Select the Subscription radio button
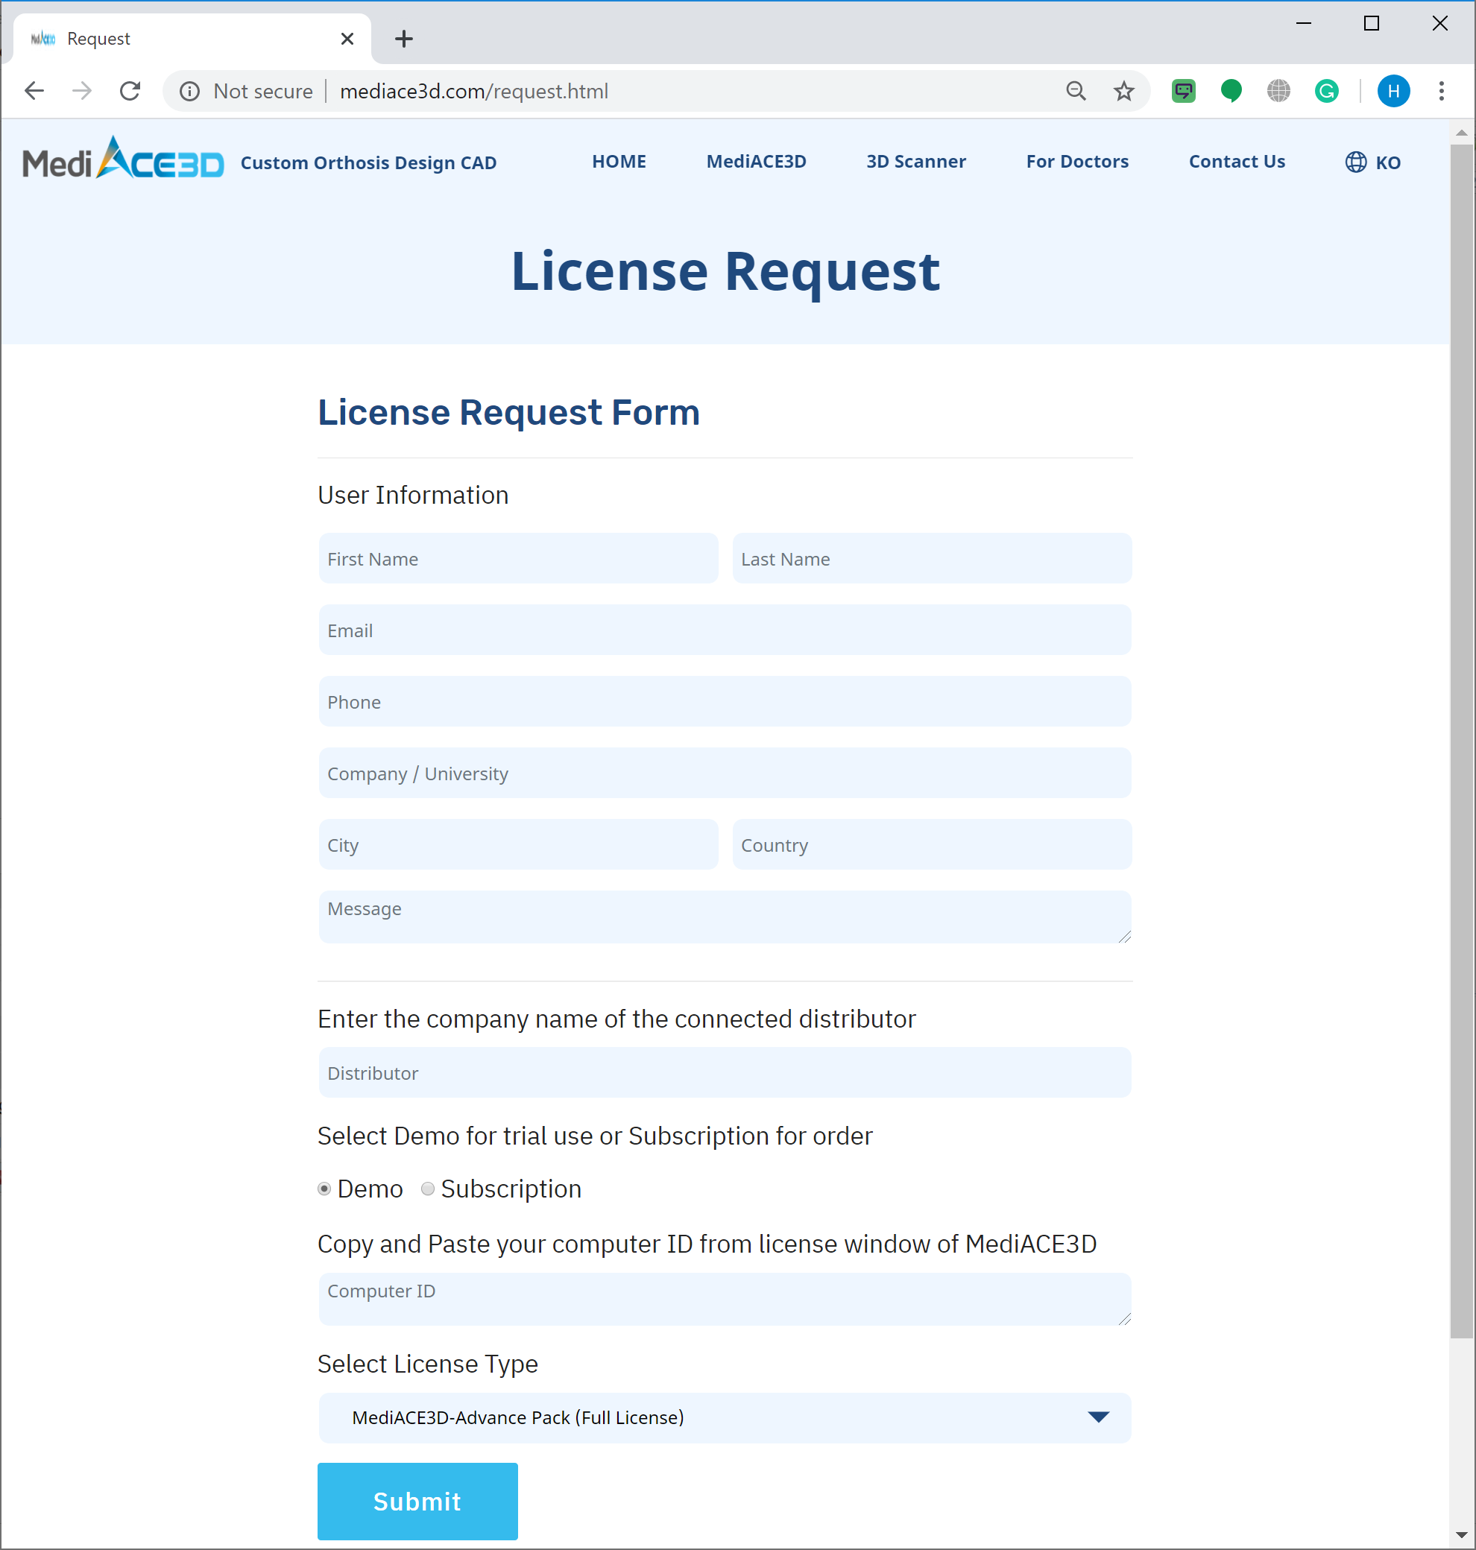The height and width of the screenshot is (1550, 1476). pos(427,1189)
